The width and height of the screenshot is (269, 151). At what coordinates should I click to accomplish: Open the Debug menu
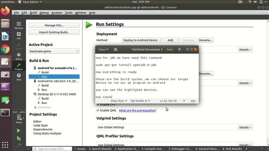[x=44, y=13]
